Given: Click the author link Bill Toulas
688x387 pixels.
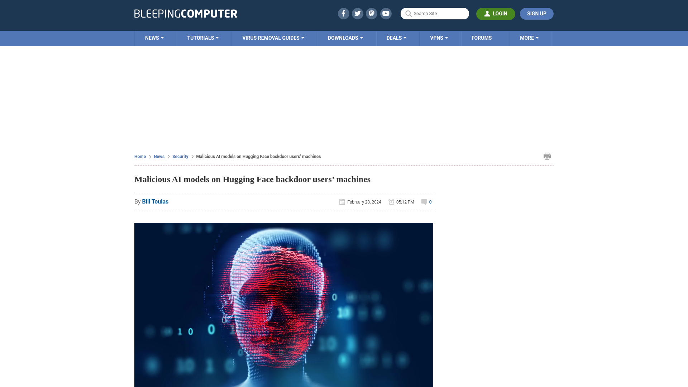Looking at the screenshot, I should (155, 202).
